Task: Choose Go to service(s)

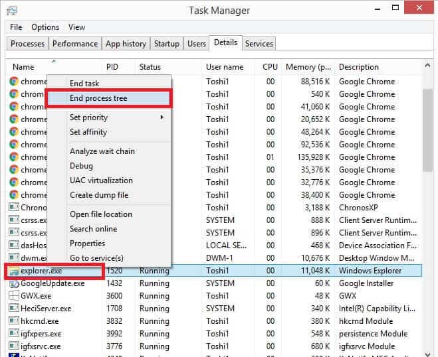Action: 109,258
